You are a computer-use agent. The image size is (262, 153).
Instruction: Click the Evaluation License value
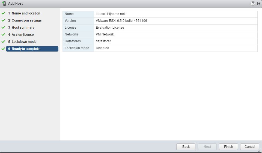110,28
